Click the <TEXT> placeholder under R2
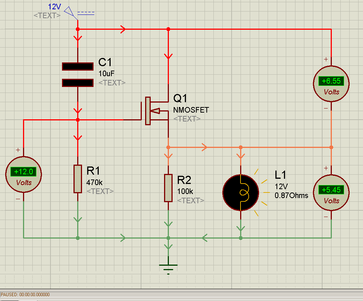Viewport: 363px width, 301px height. (191, 200)
